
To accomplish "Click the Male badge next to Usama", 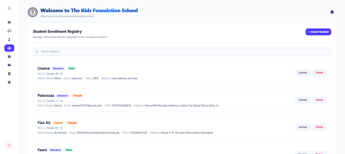I will click(72, 68).
